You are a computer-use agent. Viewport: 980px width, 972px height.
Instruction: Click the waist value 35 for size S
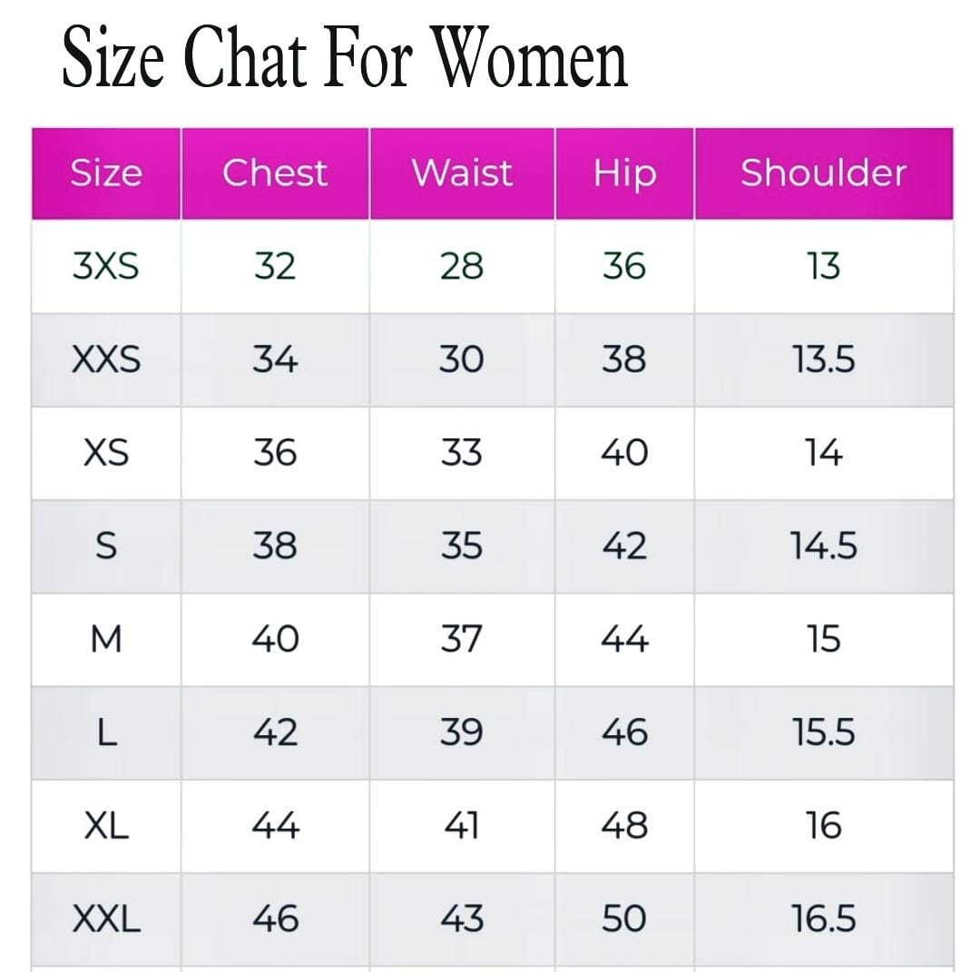(x=461, y=546)
